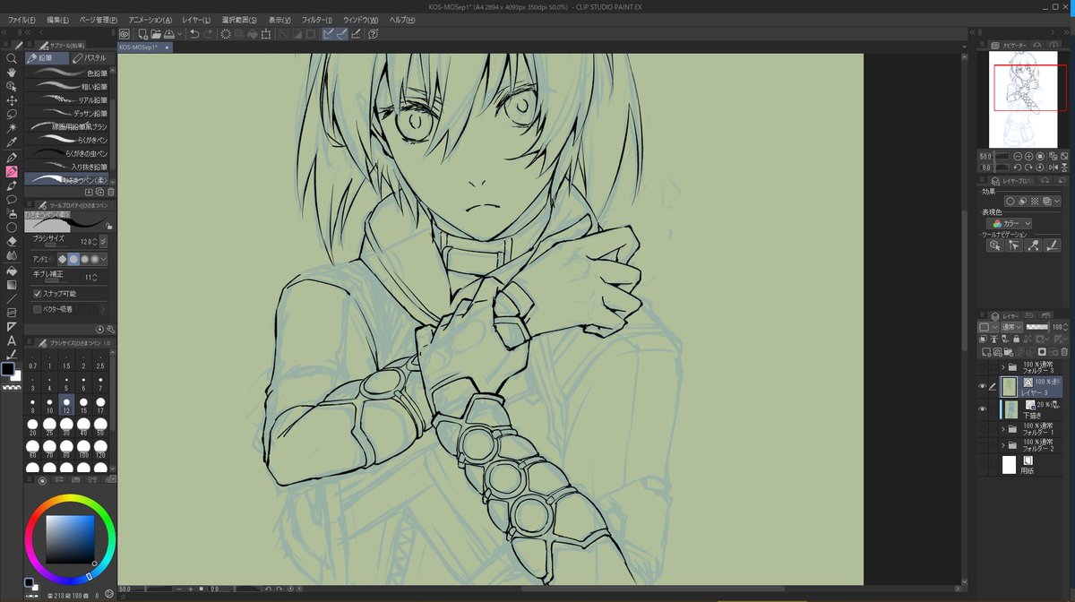The height and width of the screenshot is (602, 1075).
Task: Select the らくがきペン brush
Action: point(67,140)
